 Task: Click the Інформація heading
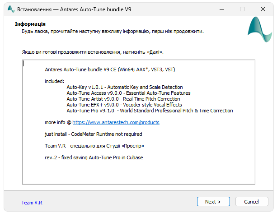30,24
